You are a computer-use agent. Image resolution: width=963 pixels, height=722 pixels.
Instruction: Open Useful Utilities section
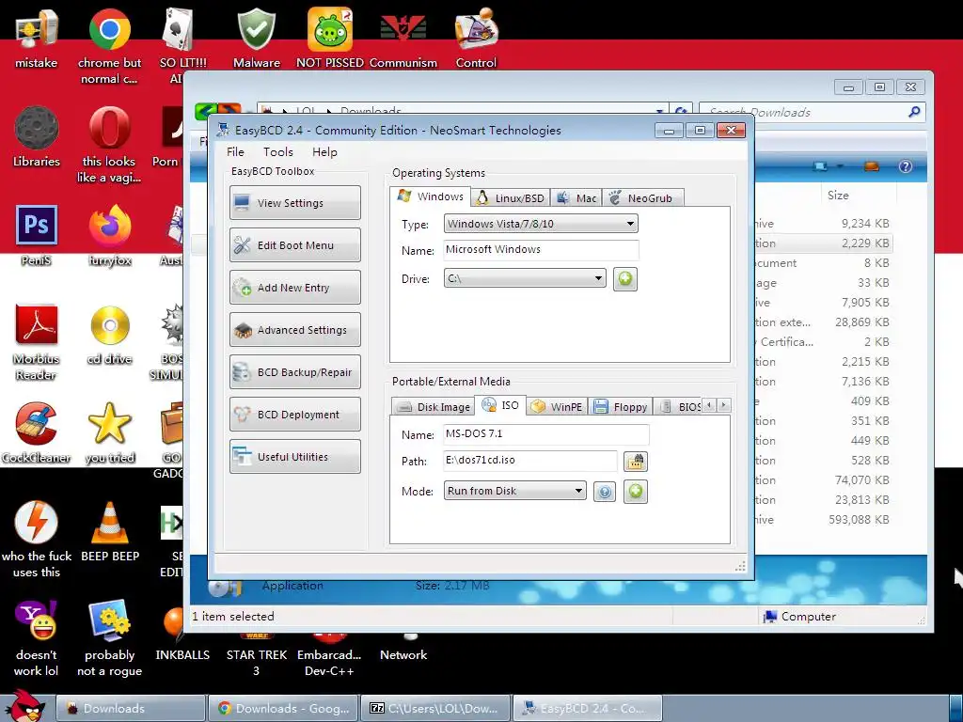[294, 457]
